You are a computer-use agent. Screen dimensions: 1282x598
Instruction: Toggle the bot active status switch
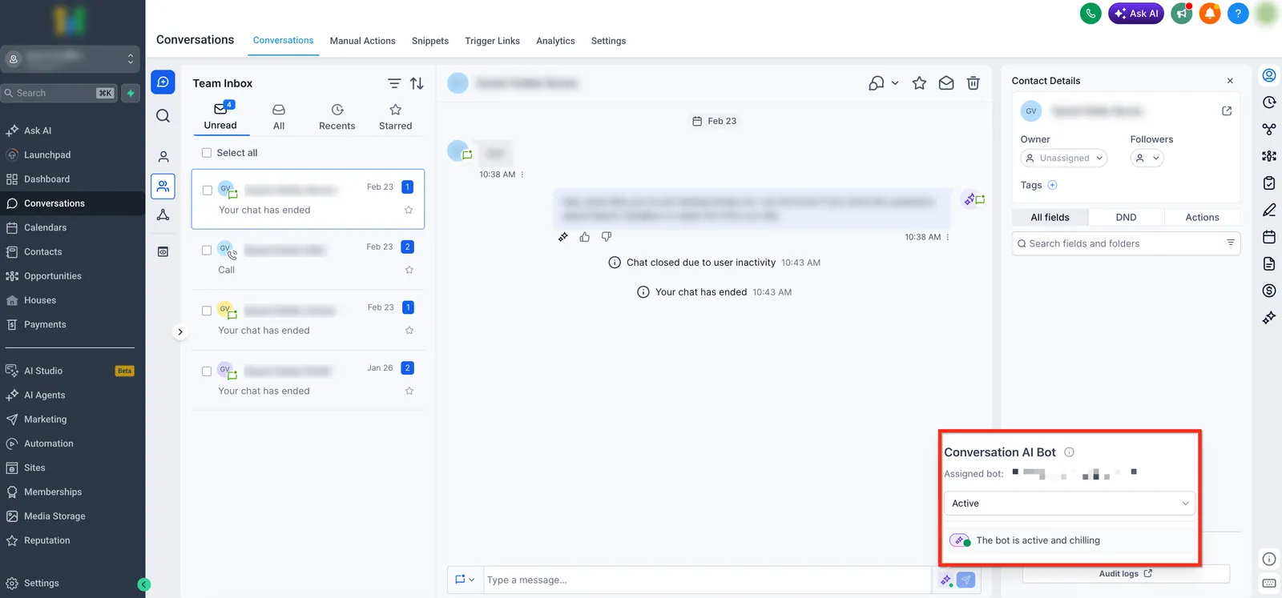[x=960, y=540]
